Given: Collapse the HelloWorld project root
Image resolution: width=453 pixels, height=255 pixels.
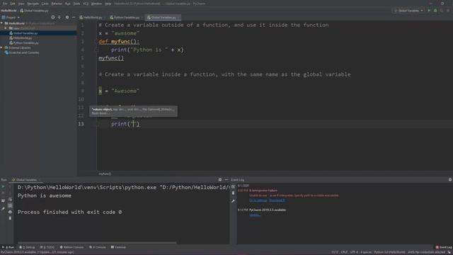Looking at the screenshot, I should point(2,23).
